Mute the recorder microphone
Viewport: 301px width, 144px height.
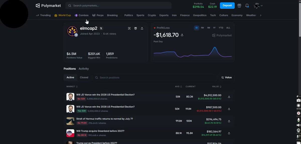(x=298, y=120)
